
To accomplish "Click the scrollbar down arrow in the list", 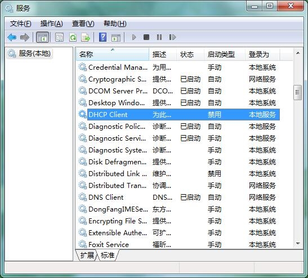I will click(298, 244).
